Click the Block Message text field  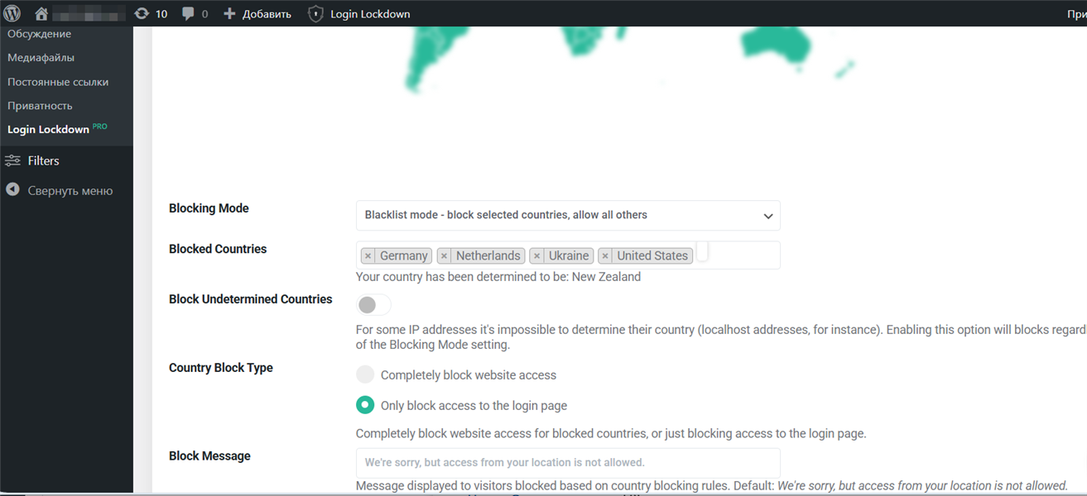tap(568, 462)
